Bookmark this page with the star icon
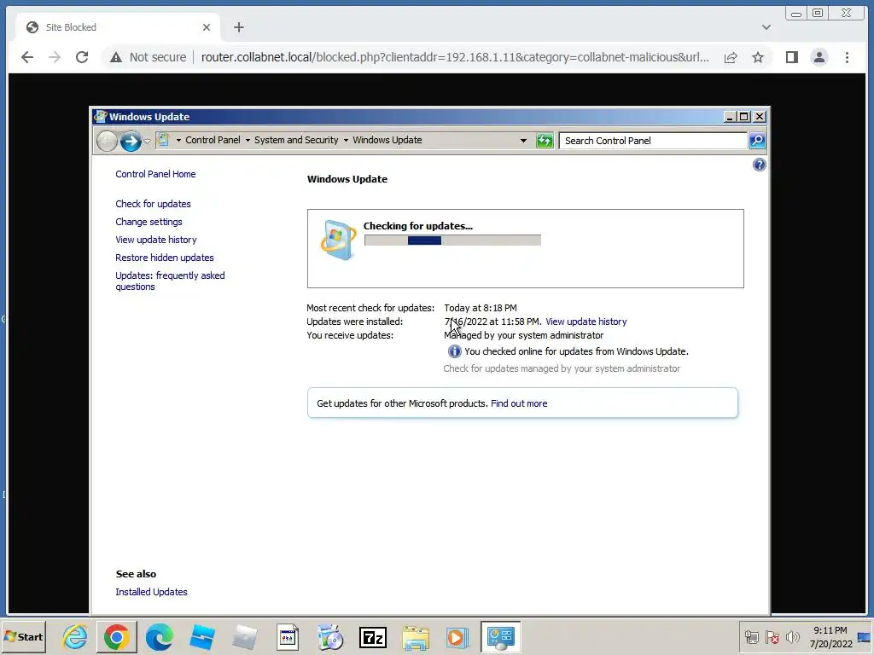 pos(758,57)
